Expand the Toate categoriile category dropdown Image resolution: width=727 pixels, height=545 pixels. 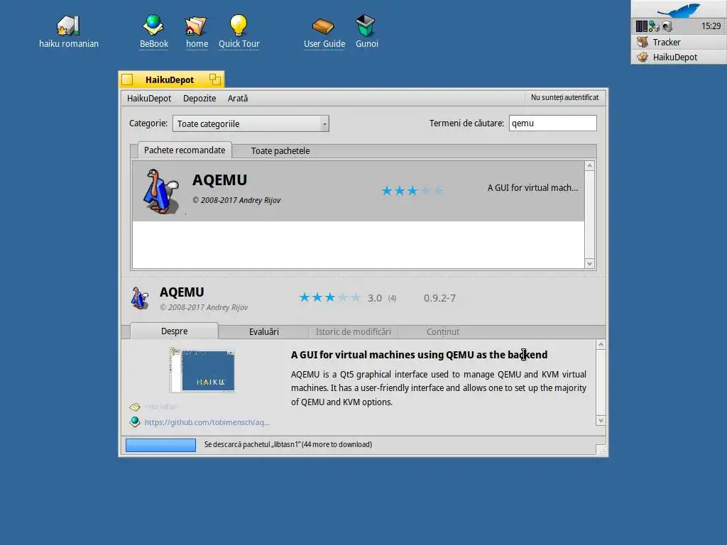[251, 123]
